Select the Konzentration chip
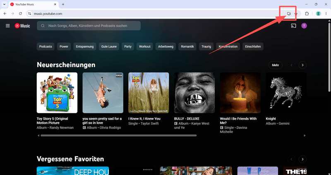The width and height of the screenshot is (331, 175). click(228, 46)
